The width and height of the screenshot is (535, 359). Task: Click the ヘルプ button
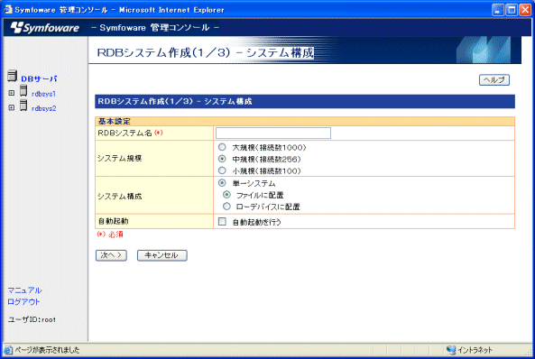[x=494, y=80]
